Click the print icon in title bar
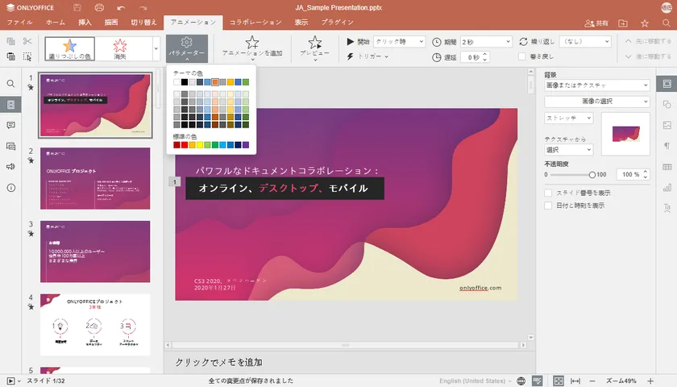 click(x=98, y=7)
